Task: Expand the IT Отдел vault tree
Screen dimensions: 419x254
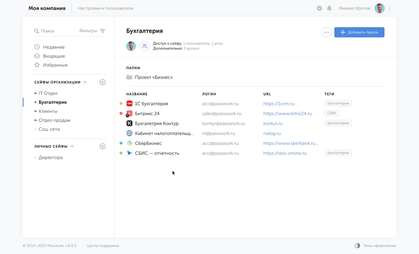Action: click(36, 93)
